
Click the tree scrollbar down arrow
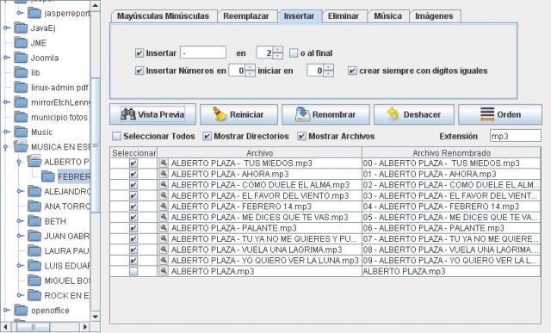[x=96, y=317]
